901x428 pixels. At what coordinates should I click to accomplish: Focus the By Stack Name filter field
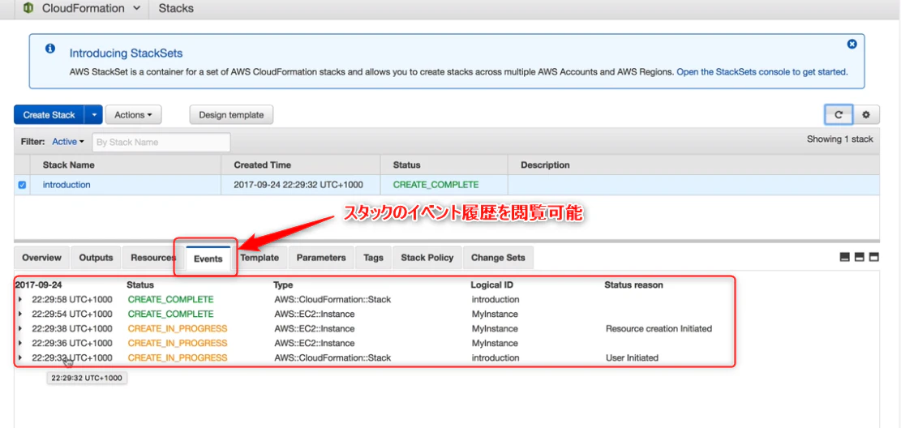161,142
